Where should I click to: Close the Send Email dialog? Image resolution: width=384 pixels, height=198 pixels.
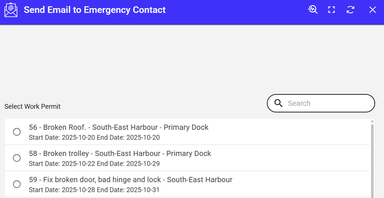click(x=372, y=10)
